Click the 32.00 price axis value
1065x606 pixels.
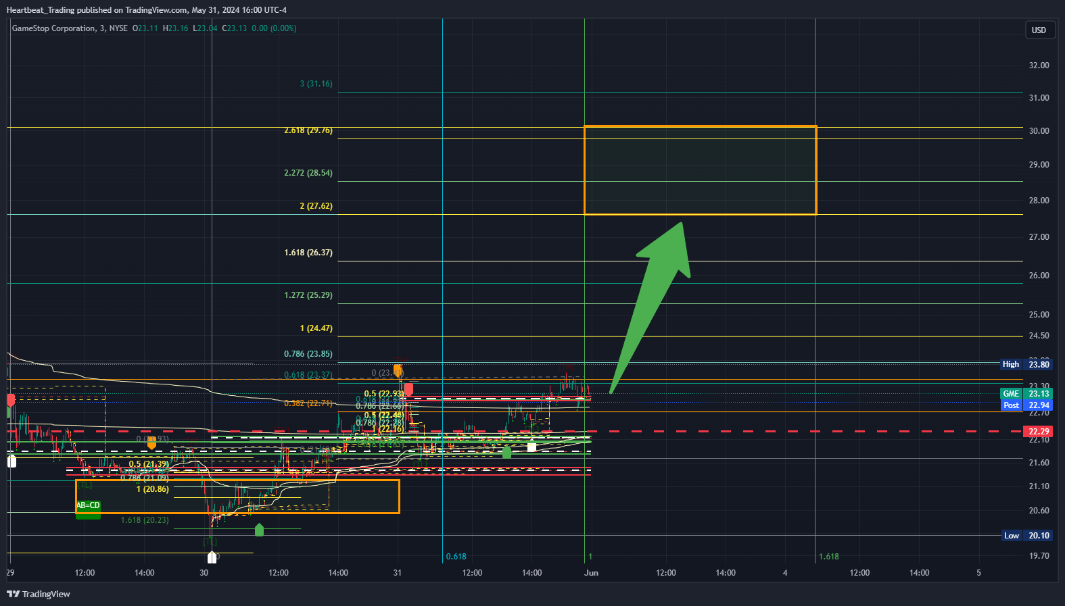1039,66
